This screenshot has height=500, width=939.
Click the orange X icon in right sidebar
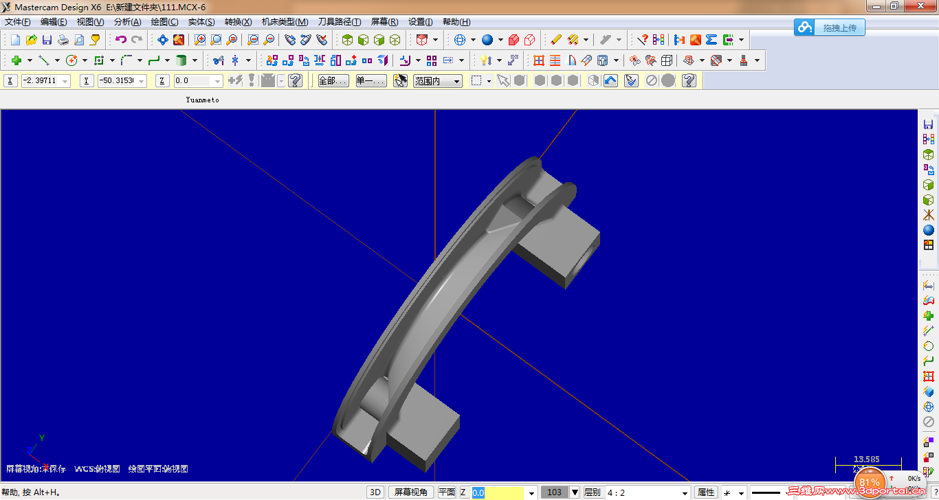coord(929,215)
